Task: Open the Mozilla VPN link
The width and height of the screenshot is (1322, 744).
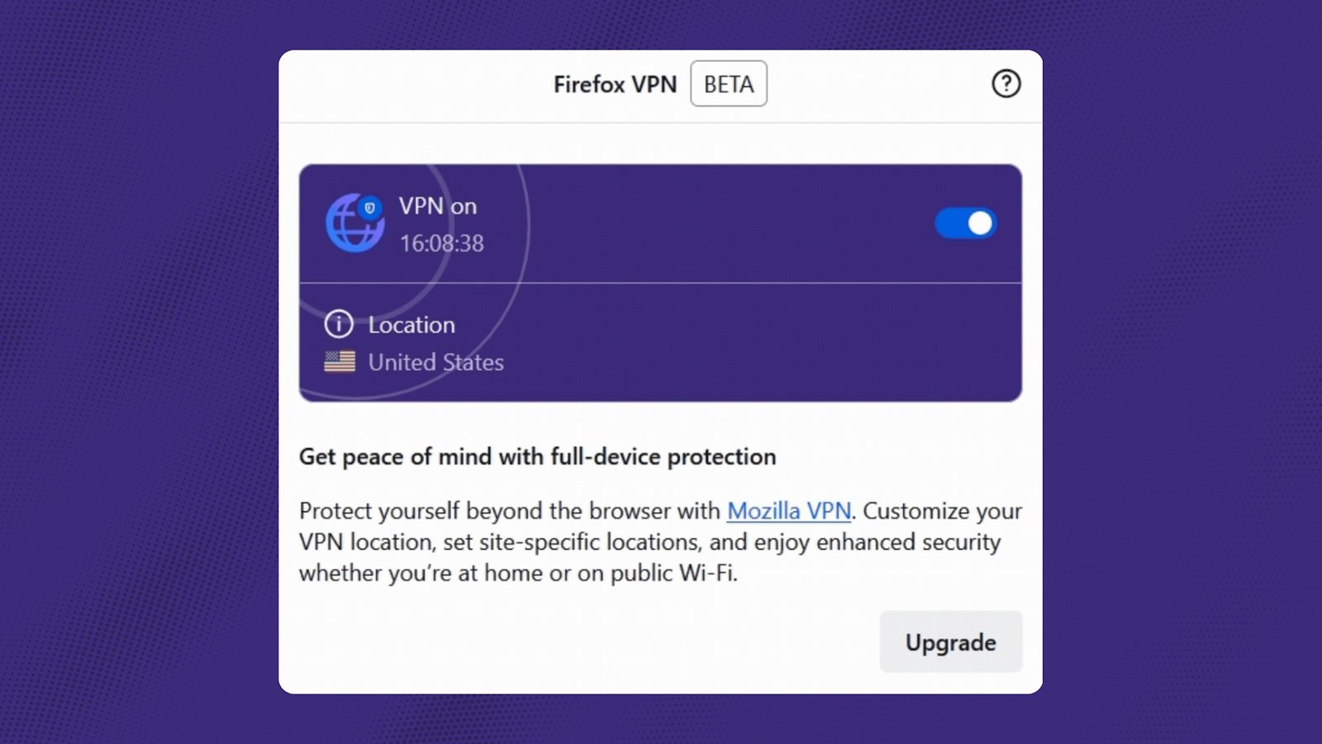Action: coord(788,511)
